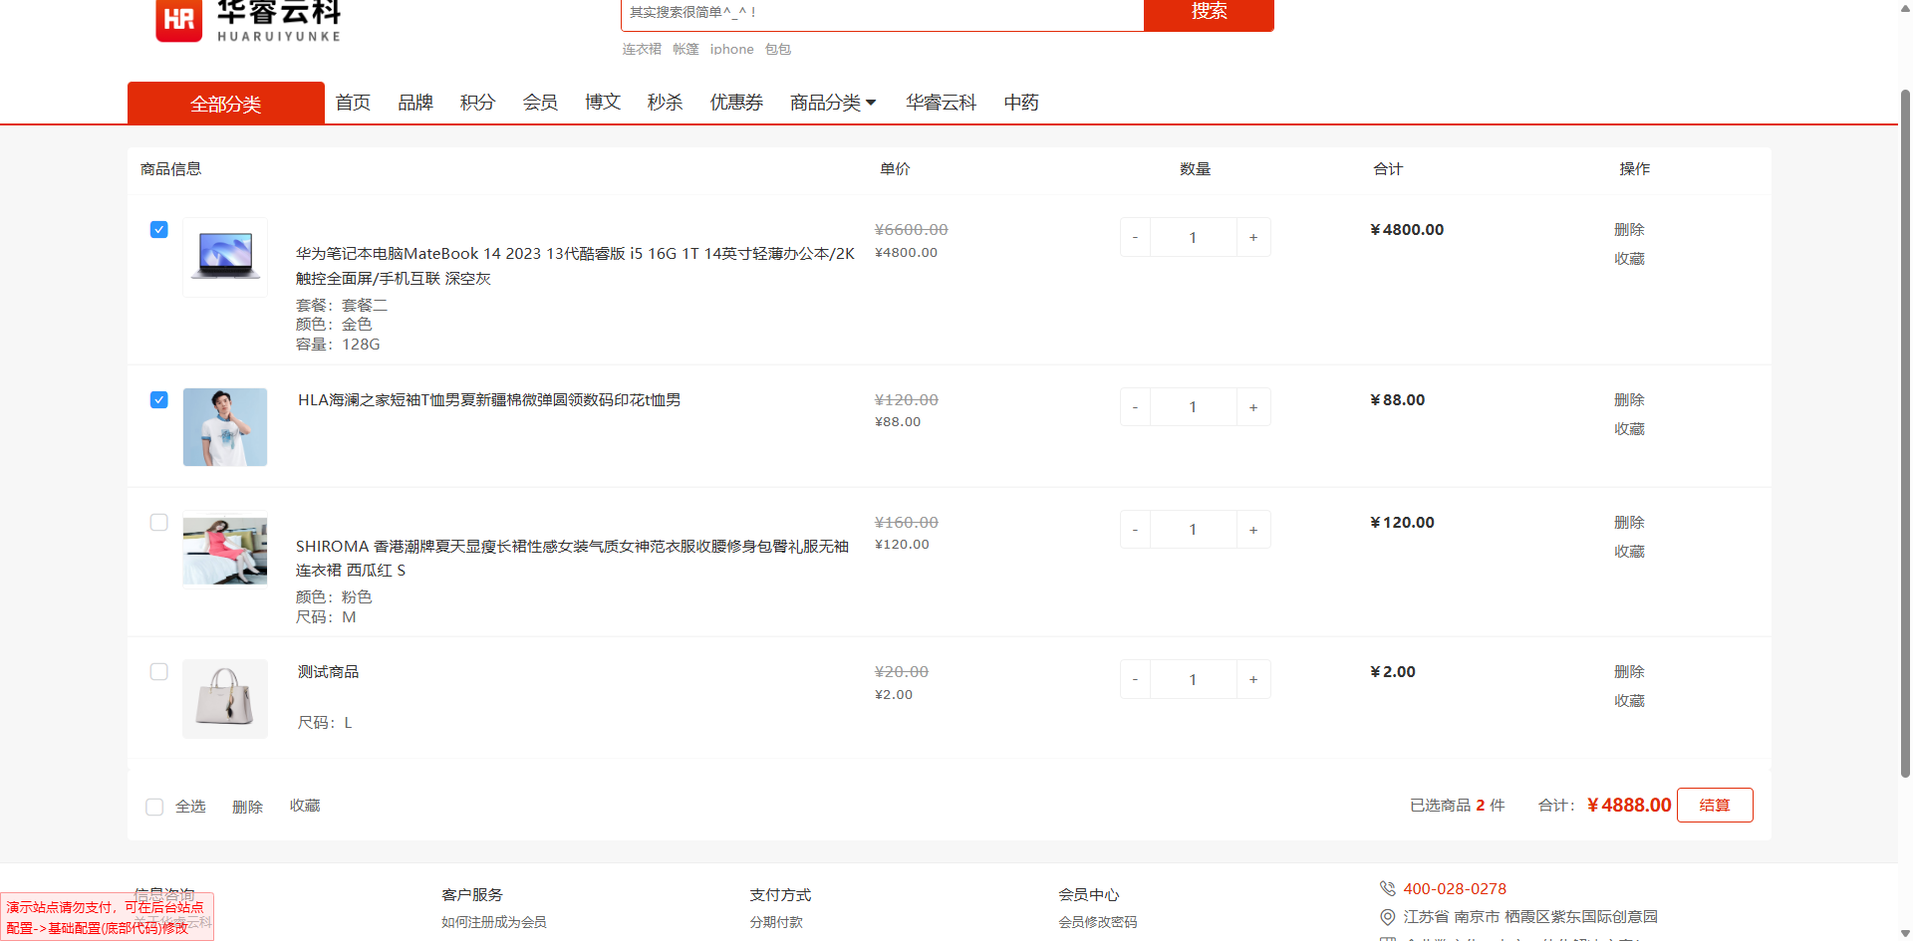Go to the 秒杀 flash sale tab
This screenshot has height=941, width=1913.
665,103
